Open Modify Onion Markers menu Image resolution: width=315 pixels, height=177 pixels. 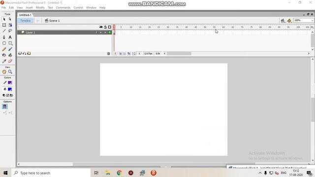coord(133,54)
